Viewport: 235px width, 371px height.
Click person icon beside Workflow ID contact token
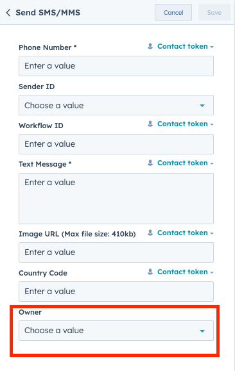coord(150,124)
